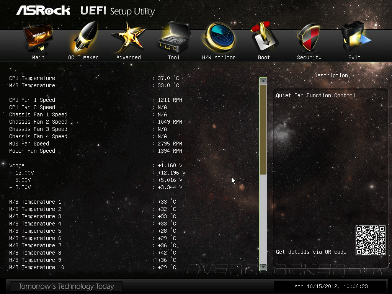Click the Description heading
392x294 pixels.
(331, 75)
